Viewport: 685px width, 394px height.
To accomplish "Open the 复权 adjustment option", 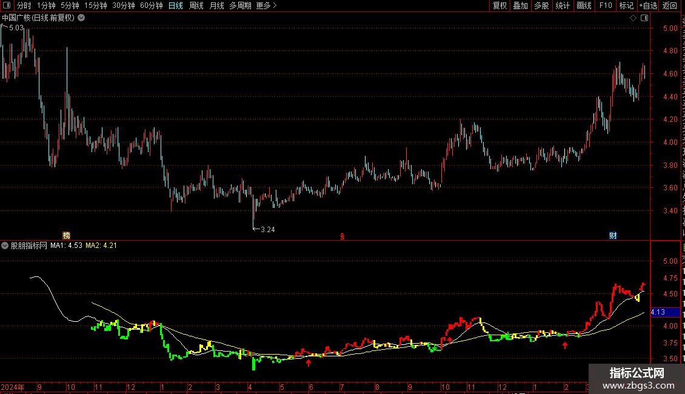I will pos(500,5).
